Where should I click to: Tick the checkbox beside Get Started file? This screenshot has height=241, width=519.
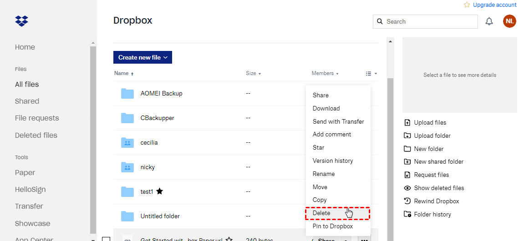point(106,239)
